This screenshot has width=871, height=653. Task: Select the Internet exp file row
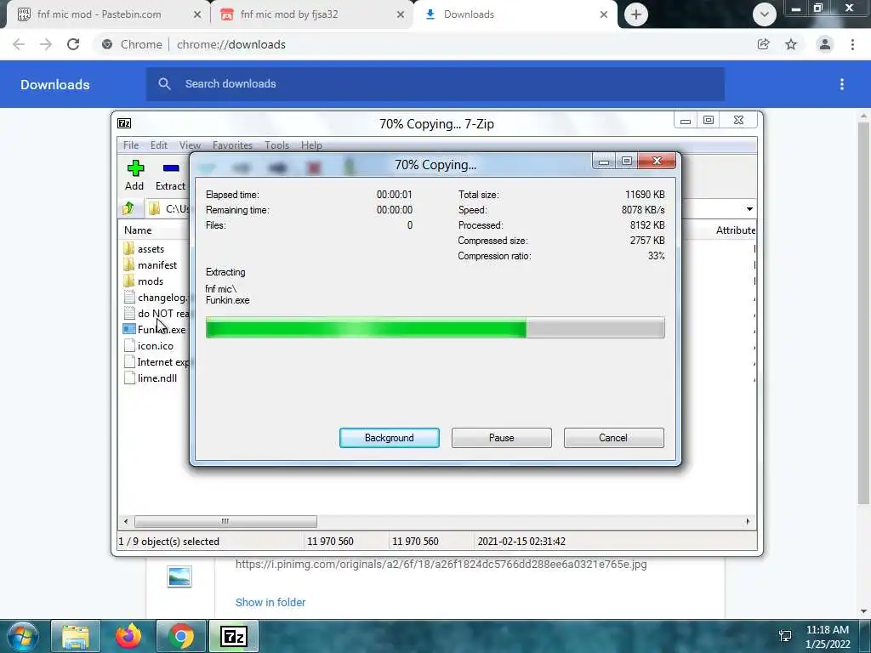point(156,361)
